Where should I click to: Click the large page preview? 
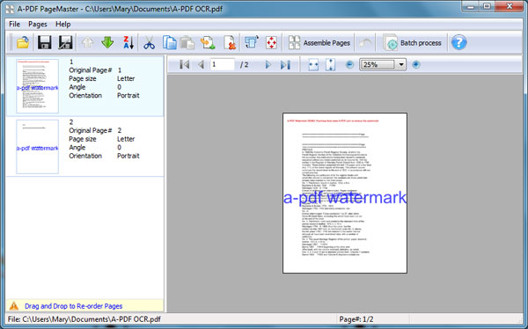(345, 193)
